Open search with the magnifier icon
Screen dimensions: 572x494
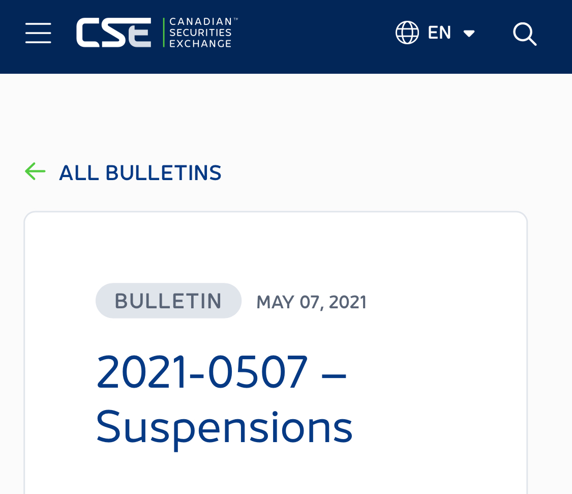click(x=525, y=34)
